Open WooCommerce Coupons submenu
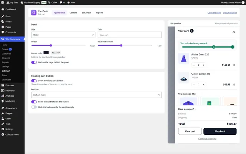 pyautogui.click(x=6, y=58)
